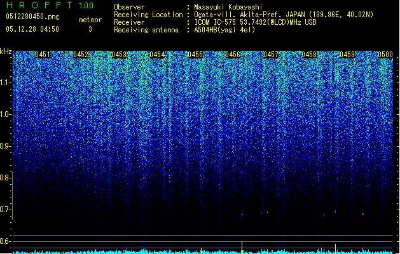Click the 0.8 kHz axis label
400x254 pixels.
(x=6, y=178)
